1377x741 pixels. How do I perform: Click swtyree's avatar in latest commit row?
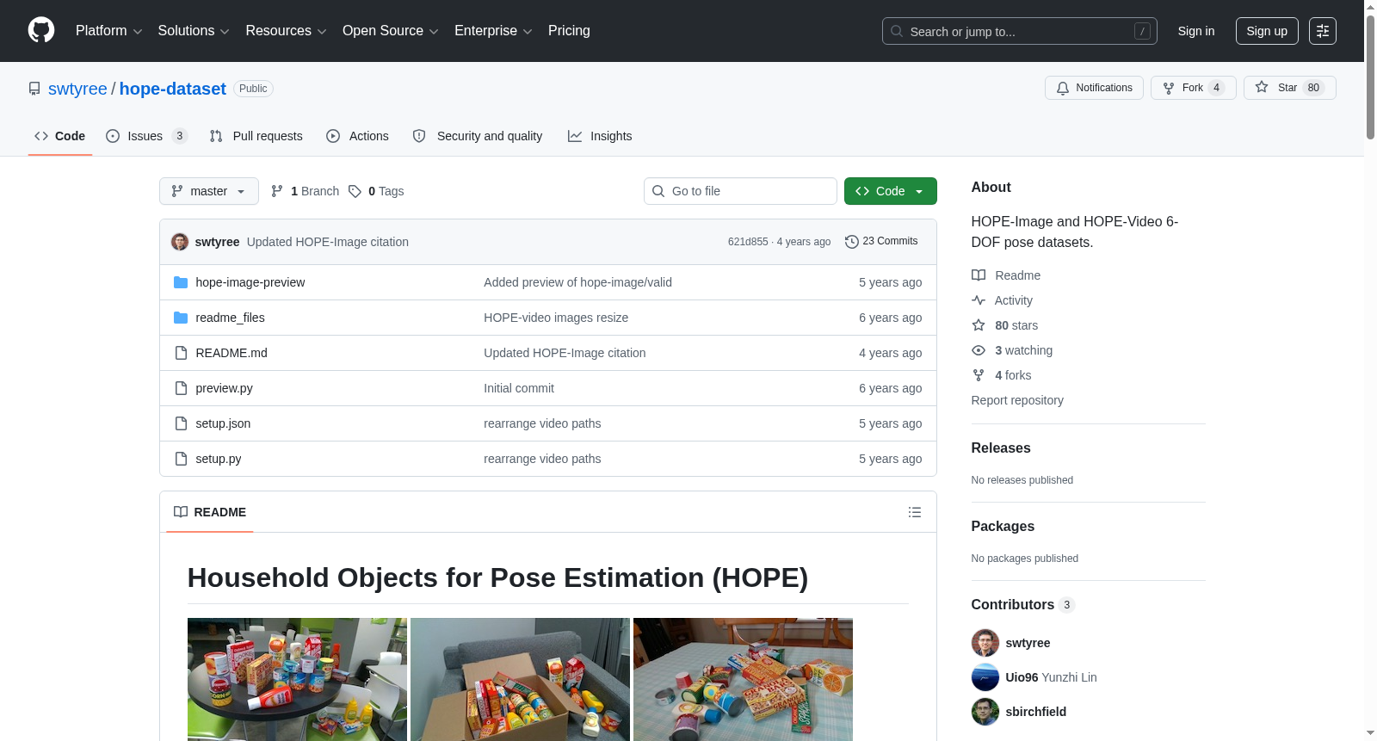[x=180, y=242]
